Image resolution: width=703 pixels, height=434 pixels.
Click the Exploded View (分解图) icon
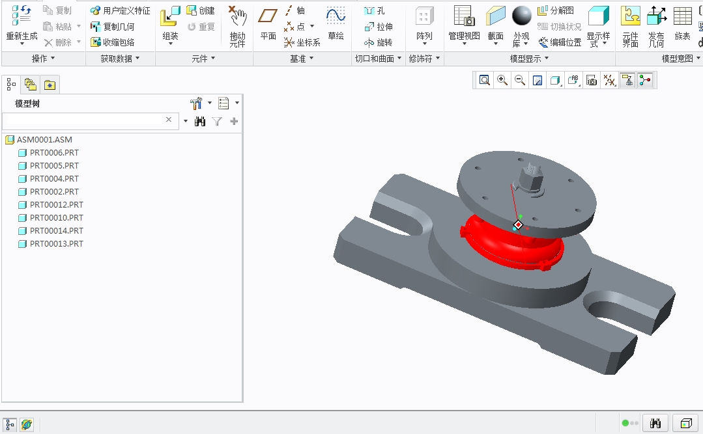(x=556, y=10)
